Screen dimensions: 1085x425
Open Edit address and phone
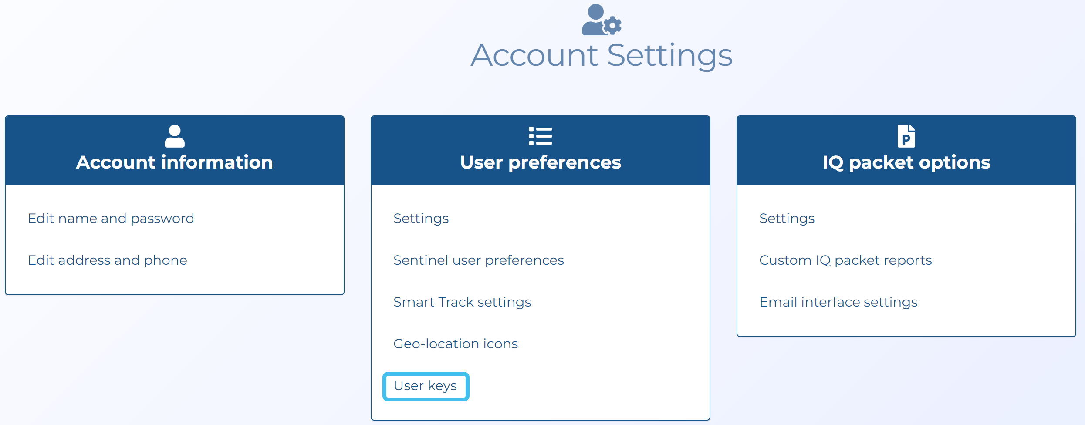pos(108,260)
